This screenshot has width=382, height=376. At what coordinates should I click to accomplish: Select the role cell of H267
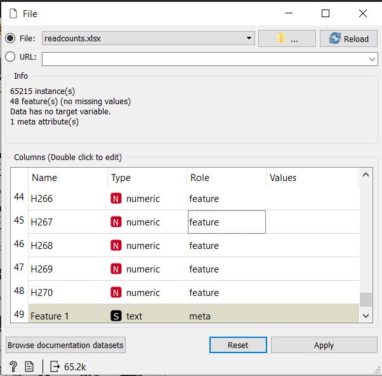tap(227, 222)
